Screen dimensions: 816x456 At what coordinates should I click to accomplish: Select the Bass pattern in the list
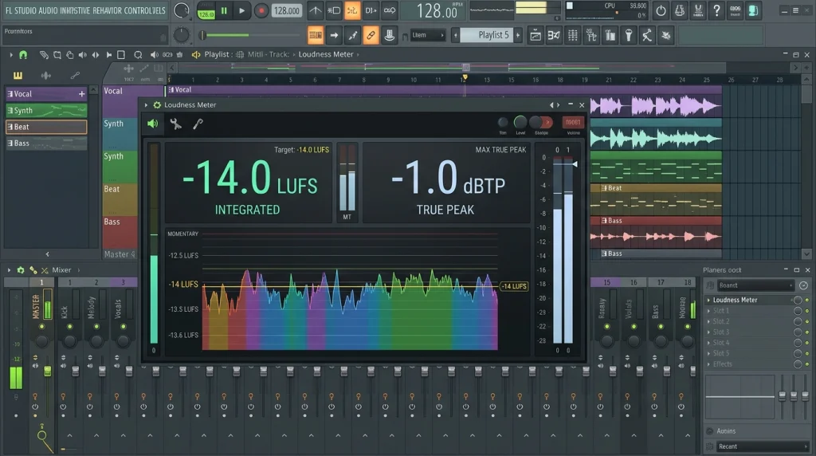pos(46,143)
